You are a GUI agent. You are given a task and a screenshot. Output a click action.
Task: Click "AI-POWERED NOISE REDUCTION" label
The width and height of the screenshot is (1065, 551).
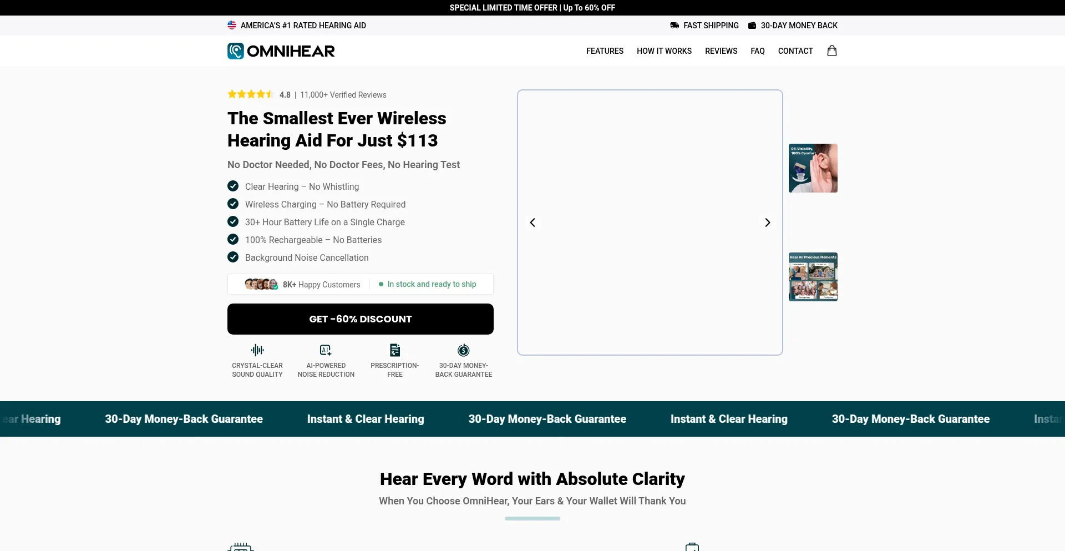[x=326, y=370]
